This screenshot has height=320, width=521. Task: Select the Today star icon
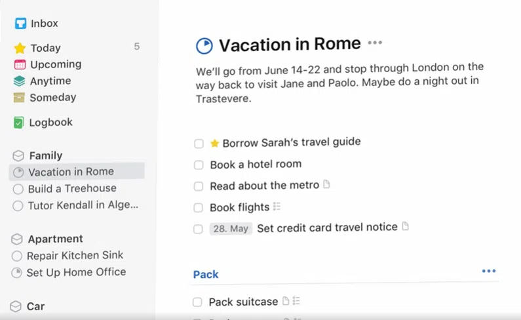click(x=20, y=48)
